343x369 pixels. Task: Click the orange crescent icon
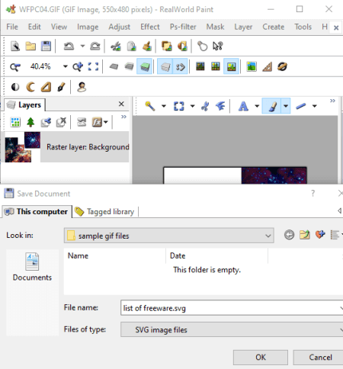(x=30, y=87)
